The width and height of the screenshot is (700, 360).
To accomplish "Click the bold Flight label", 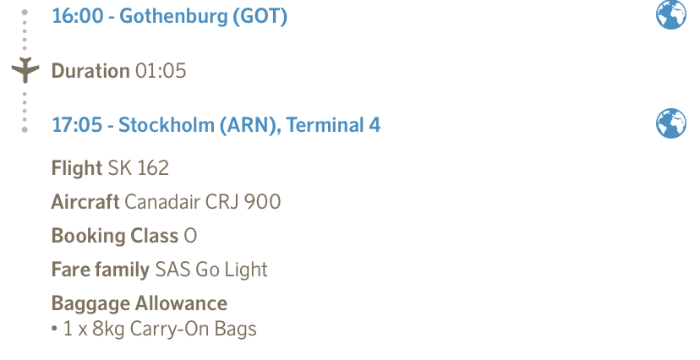I will (77, 168).
